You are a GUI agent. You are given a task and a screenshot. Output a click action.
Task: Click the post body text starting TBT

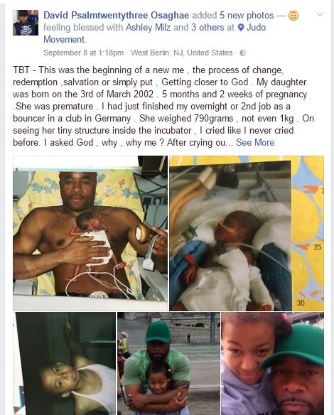pyautogui.click(x=163, y=107)
